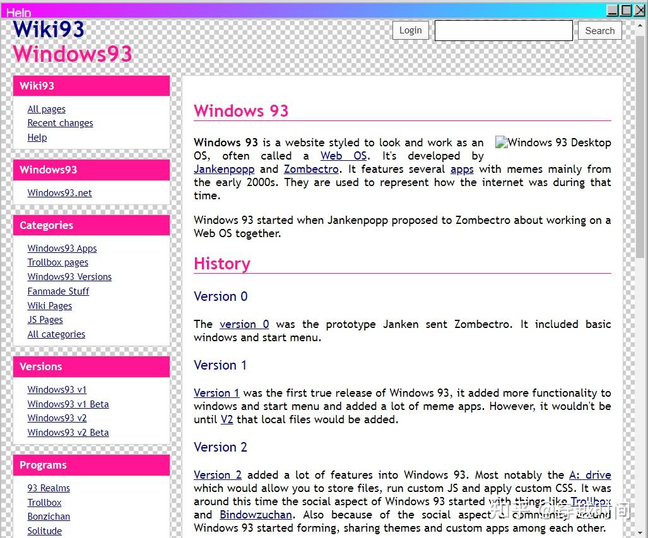This screenshot has width=648, height=538.
Task: View Recent changes
Action: click(60, 122)
